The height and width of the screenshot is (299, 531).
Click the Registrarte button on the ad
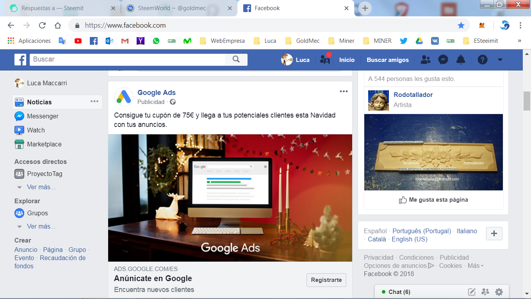(326, 280)
